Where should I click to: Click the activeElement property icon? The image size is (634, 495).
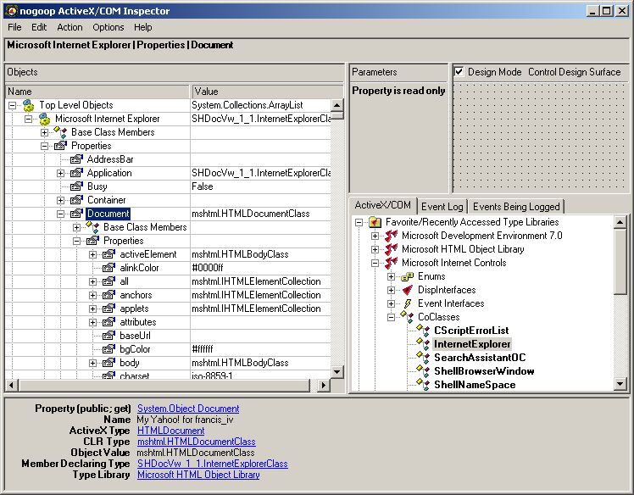pyautogui.click(x=108, y=254)
